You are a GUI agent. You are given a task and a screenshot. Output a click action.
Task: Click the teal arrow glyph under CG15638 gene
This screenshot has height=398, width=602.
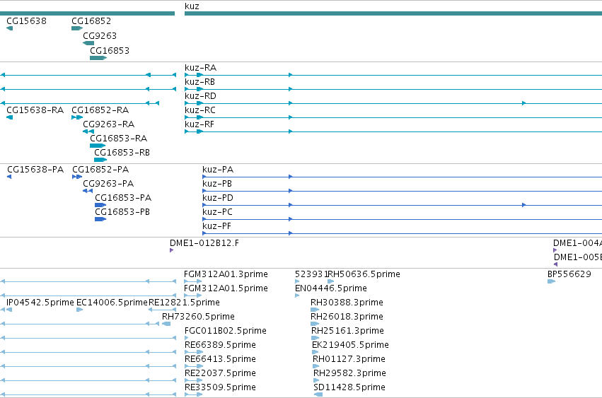10,28
